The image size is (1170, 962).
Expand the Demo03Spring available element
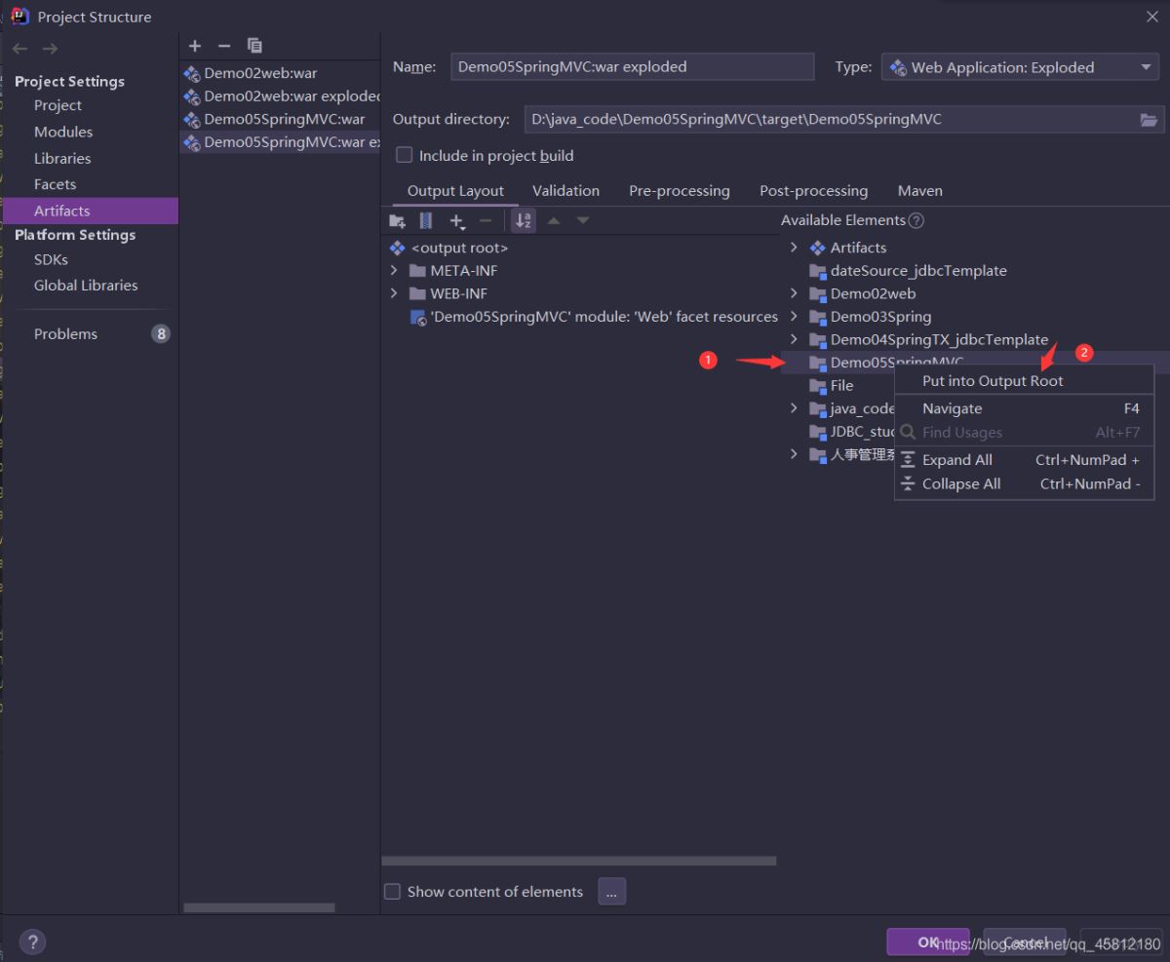(794, 317)
